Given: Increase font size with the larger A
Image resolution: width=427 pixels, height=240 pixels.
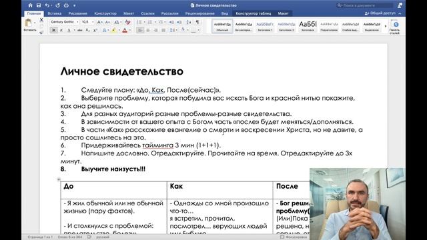Looking at the screenshot, I should [99, 22].
